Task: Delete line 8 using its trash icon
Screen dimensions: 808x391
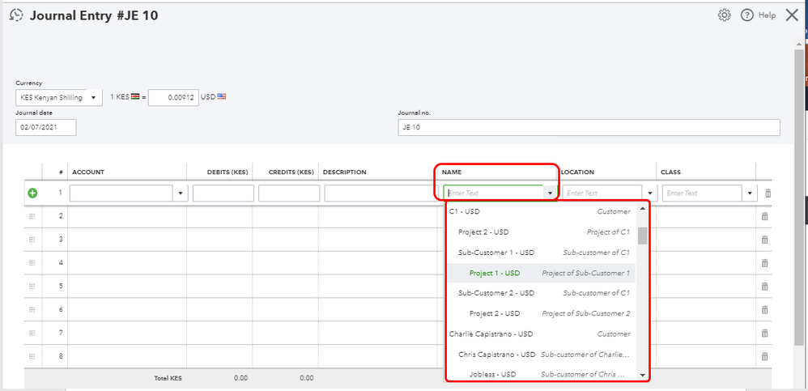Action: (x=765, y=356)
